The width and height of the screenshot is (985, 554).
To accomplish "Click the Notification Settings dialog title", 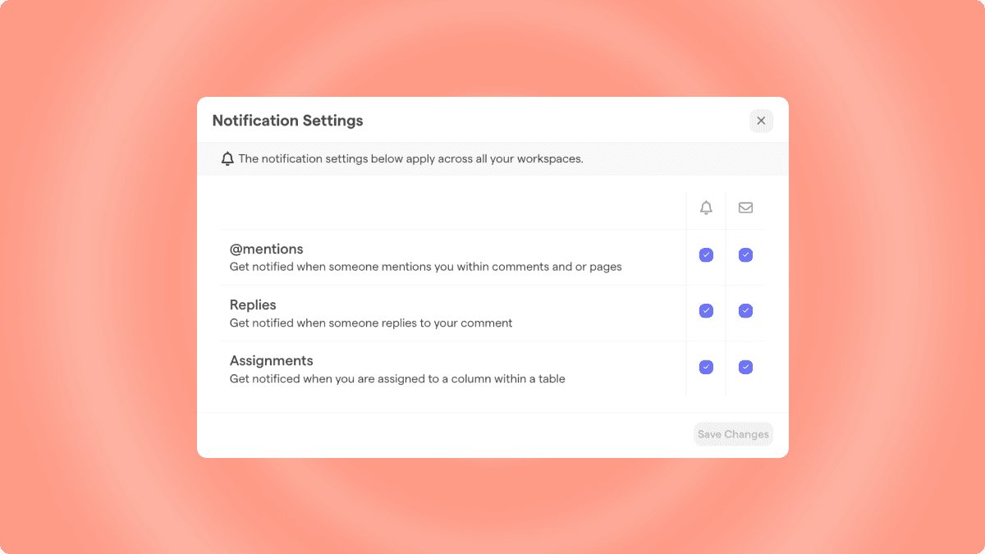I will [x=287, y=121].
